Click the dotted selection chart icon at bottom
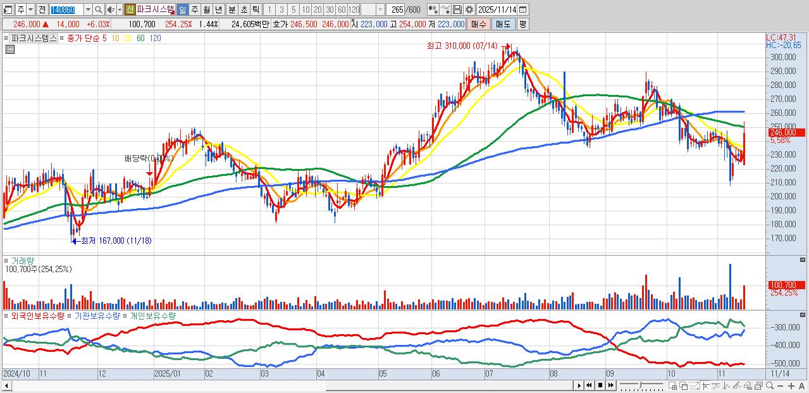The width and height of the screenshot is (809, 393). click(x=695, y=386)
